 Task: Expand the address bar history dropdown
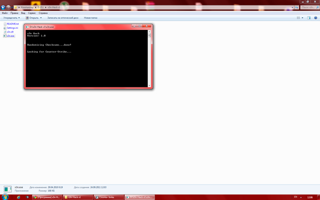pos(292,7)
